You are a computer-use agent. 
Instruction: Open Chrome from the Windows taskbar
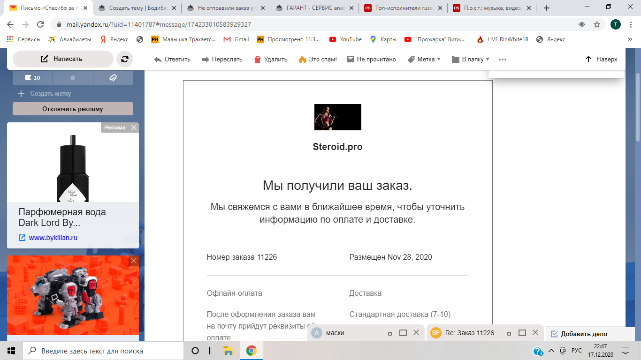(252, 351)
